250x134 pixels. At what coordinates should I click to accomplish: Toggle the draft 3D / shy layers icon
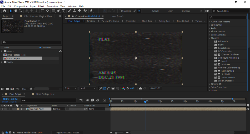pyautogui.click(x=88, y=100)
